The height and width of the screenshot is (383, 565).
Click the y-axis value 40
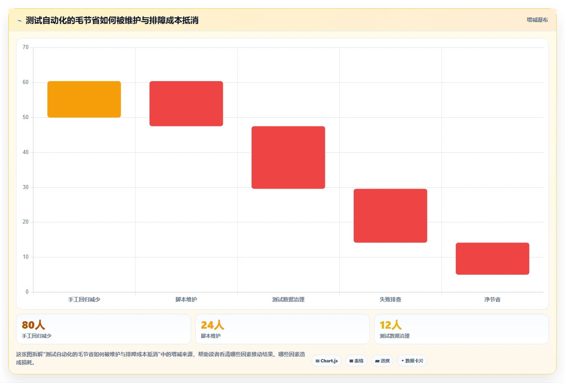(26, 152)
